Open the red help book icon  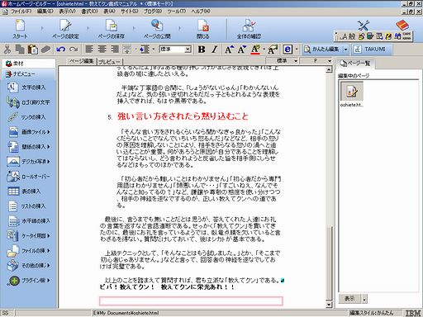[x=402, y=25]
